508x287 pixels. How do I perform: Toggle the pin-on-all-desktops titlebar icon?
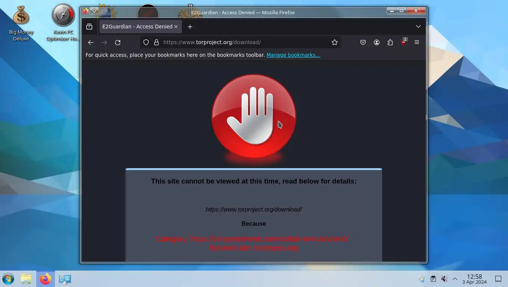pyautogui.click(x=95, y=11)
